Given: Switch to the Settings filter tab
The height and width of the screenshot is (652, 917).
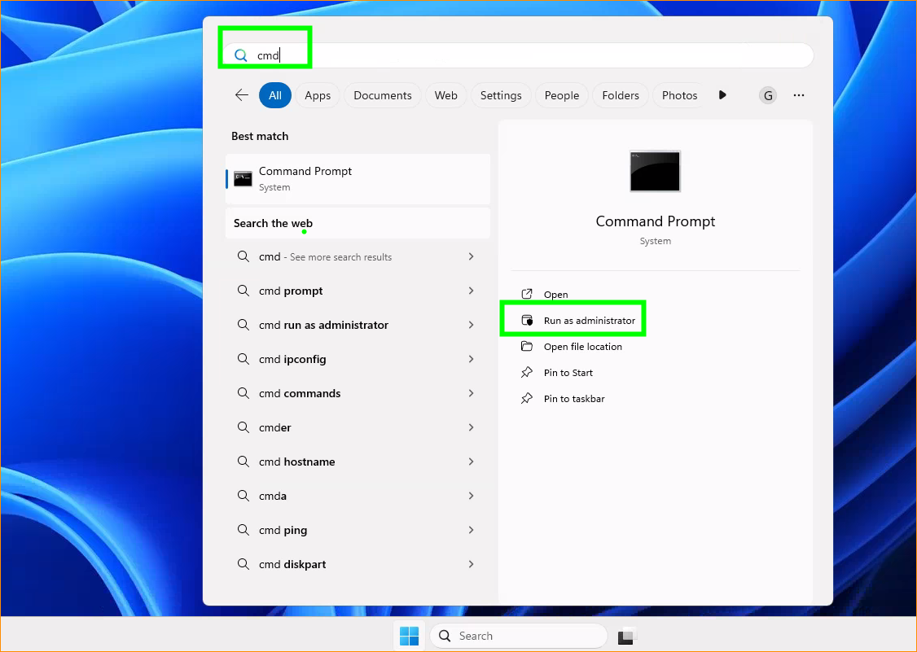Looking at the screenshot, I should pos(501,95).
